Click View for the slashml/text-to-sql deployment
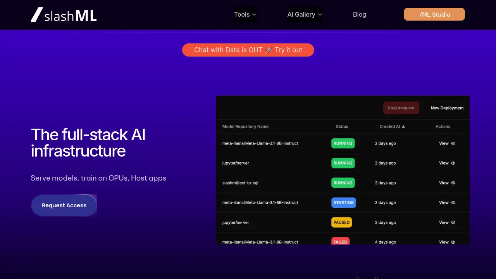 click(444, 183)
